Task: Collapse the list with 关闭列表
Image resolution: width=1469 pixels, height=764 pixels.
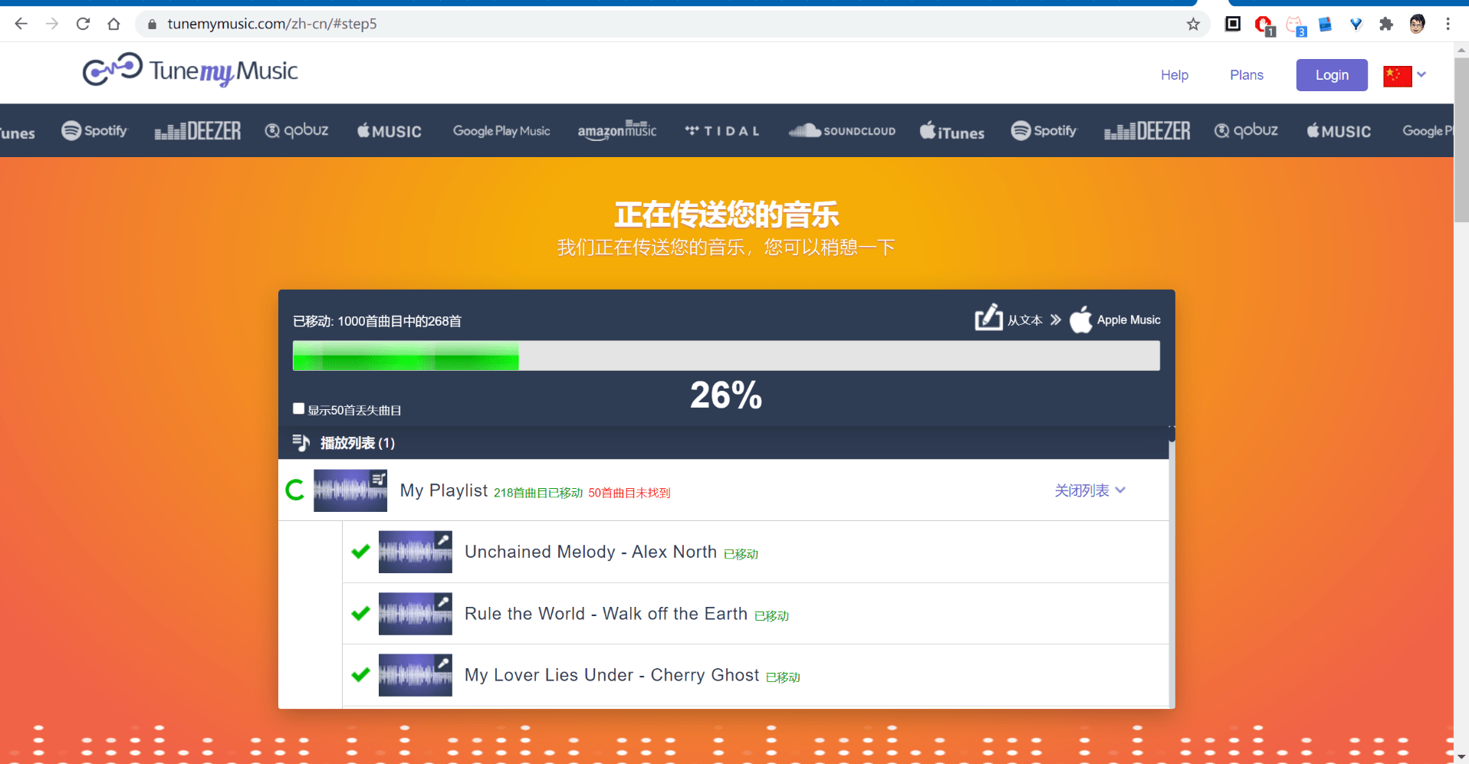Action: (1089, 490)
